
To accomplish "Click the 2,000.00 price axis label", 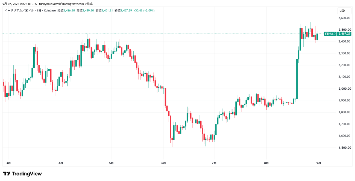I will (344, 89).
